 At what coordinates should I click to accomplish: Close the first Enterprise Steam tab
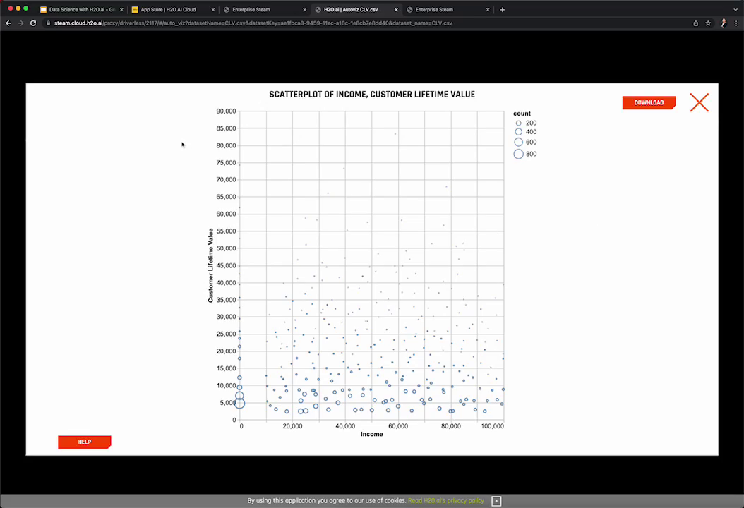304,9
